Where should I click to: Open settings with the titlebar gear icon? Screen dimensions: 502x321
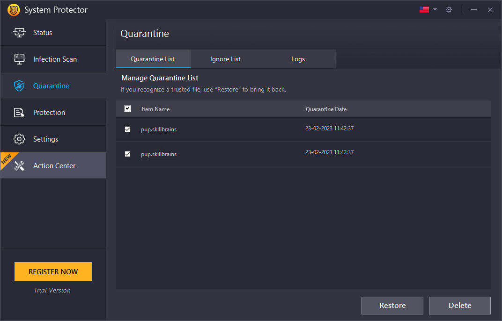449,9
